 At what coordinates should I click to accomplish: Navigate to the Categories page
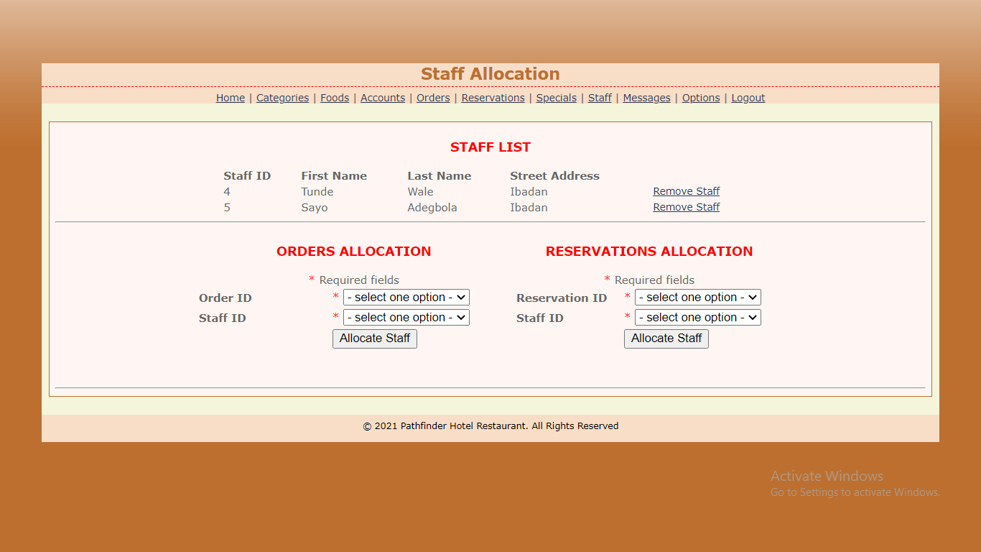point(282,98)
